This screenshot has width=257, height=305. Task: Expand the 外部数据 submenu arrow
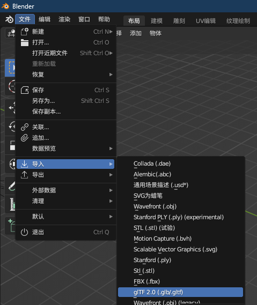(111, 190)
